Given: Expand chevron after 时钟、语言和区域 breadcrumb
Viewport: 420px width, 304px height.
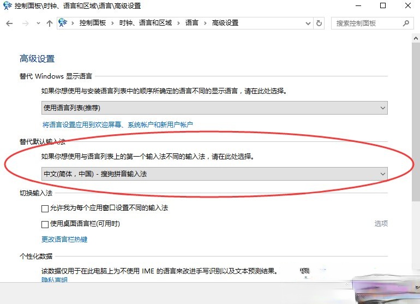Looking at the screenshot, I should pyautogui.click(x=178, y=23).
